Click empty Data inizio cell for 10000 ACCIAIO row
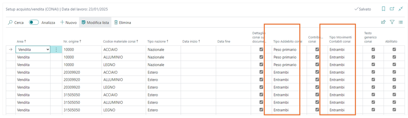Screen dimensions: 408x118 pyautogui.click(x=198, y=49)
